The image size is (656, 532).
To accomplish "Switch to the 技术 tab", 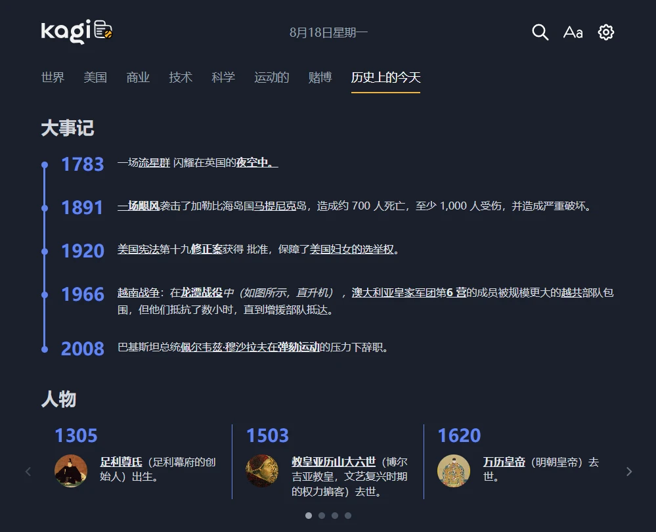I will coord(181,78).
